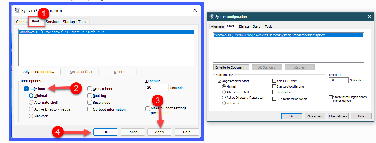Select the Windows 10 Current OS entry

click(106, 32)
